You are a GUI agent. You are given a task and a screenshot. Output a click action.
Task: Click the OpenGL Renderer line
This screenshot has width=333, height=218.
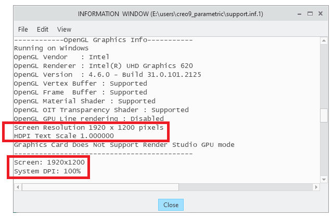coord(103,66)
